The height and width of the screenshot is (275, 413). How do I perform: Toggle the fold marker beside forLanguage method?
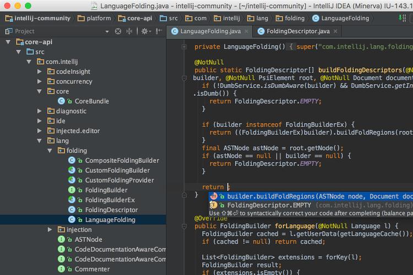tap(184, 226)
